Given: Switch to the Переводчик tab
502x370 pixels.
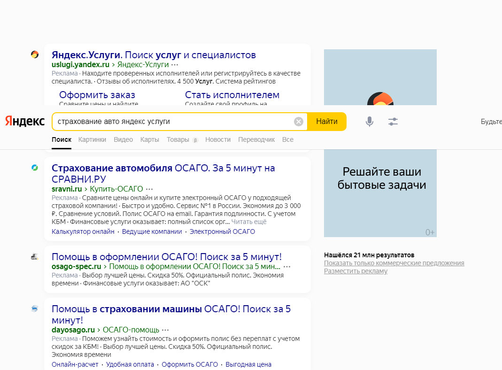Looking at the screenshot, I should click(x=256, y=139).
